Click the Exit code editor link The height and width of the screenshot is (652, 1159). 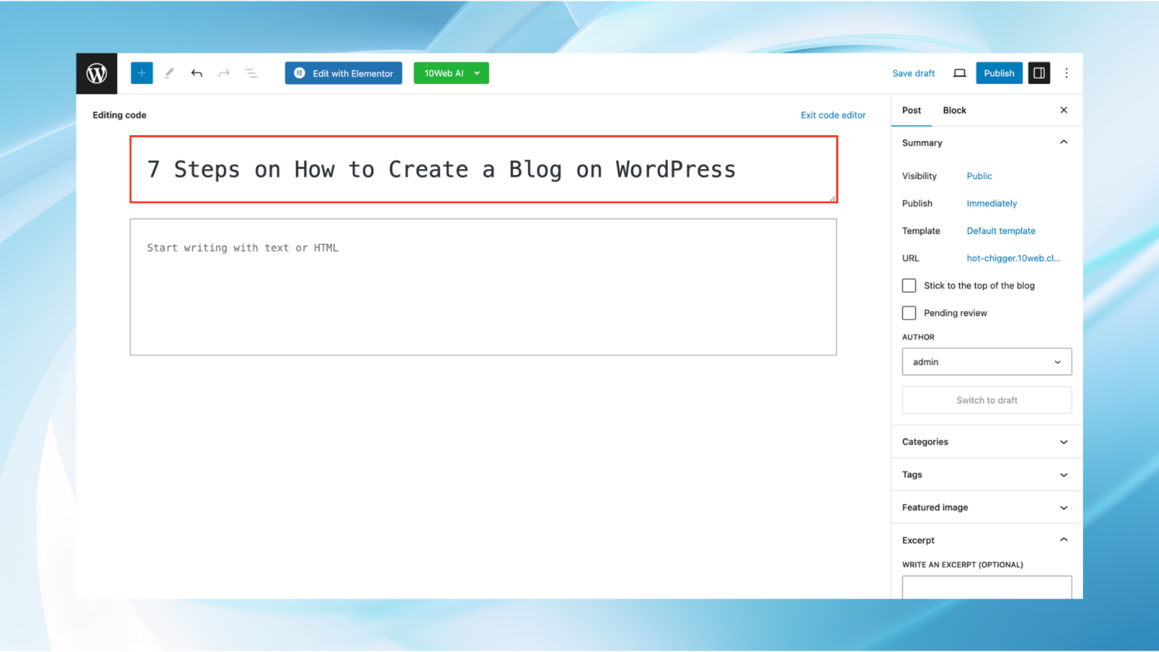pos(833,115)
